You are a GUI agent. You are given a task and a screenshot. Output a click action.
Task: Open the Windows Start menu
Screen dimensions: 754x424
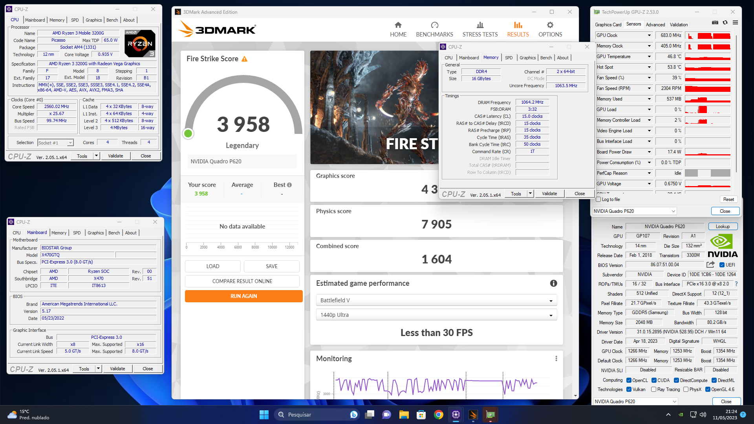pyautogui.click(x=264, y=415)
